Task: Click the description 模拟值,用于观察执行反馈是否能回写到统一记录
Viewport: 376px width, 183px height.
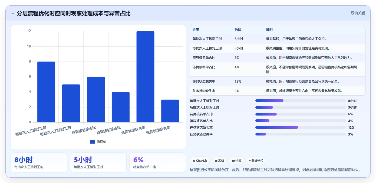Action: tap(304, 81)
